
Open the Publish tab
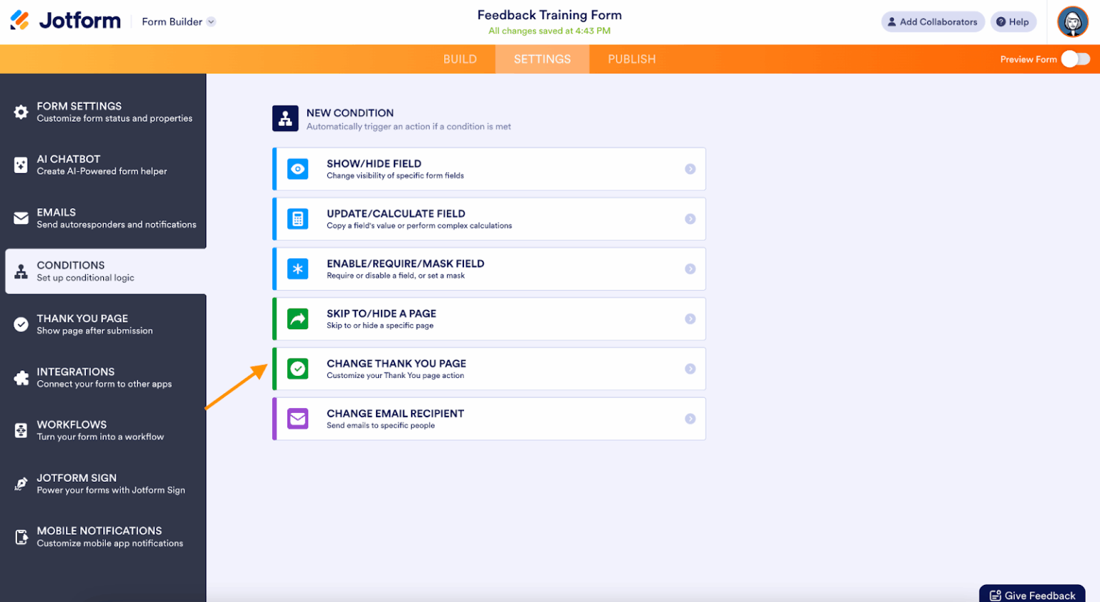[631, 59]
